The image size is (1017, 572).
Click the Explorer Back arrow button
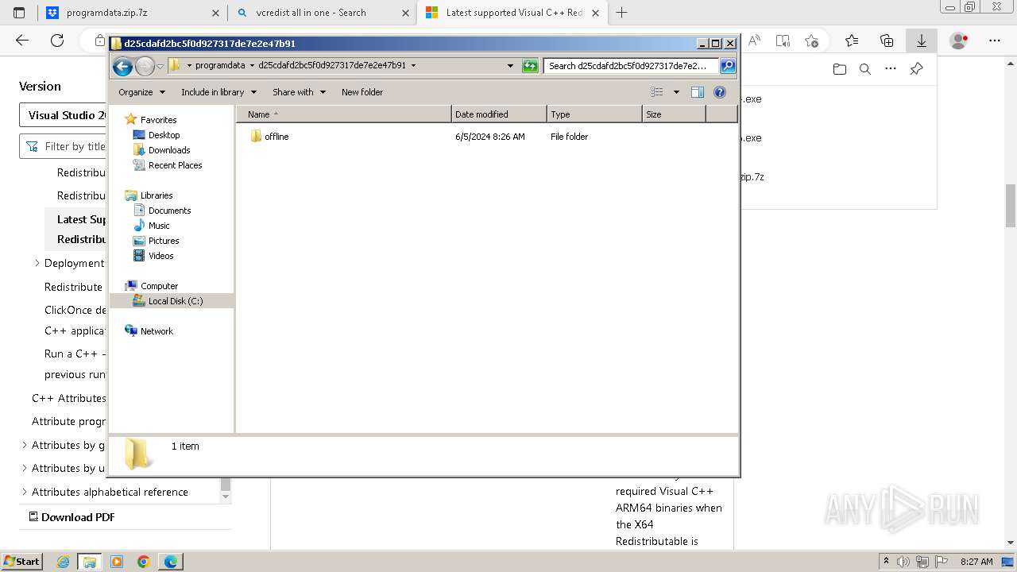(x=122, y=66)
